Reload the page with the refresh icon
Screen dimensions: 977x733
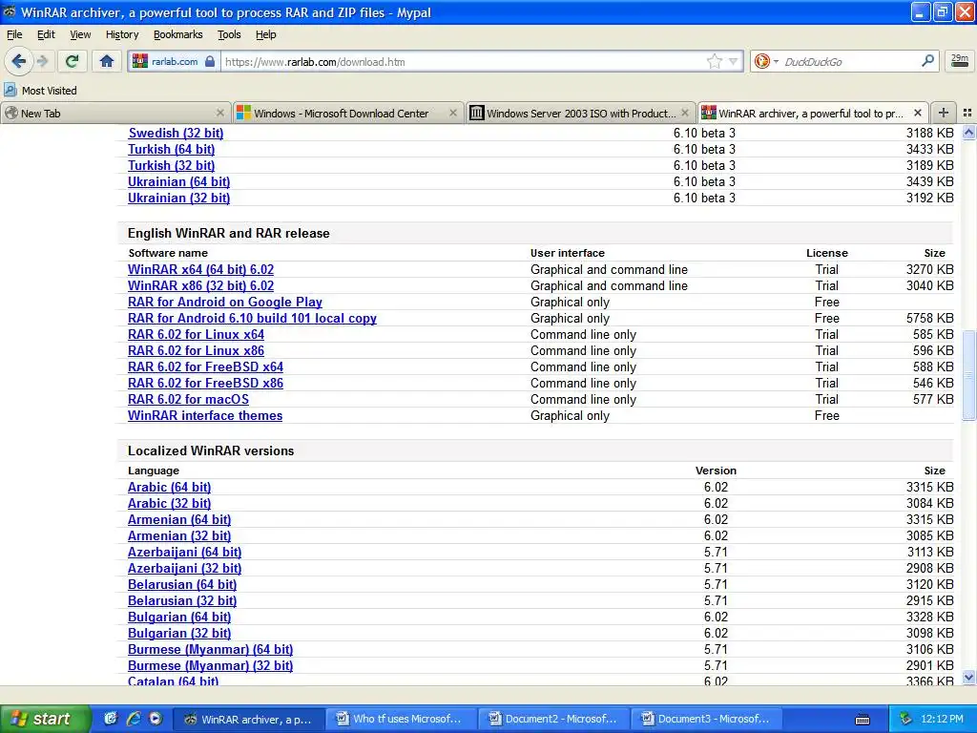(72, 61)
